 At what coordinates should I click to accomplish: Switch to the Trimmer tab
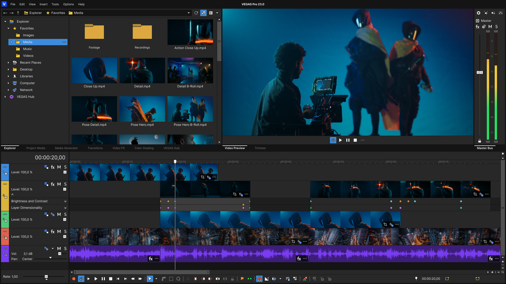[260, 148]
